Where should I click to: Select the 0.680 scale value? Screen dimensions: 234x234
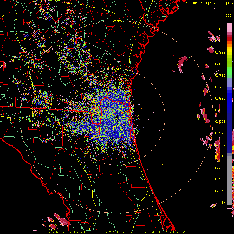point(220,99)
